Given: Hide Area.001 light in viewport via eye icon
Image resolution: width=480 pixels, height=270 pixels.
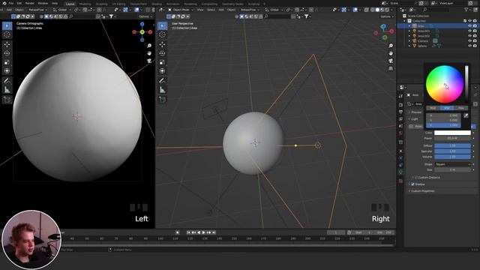Looking at the screenshot, I should point(469,31).
